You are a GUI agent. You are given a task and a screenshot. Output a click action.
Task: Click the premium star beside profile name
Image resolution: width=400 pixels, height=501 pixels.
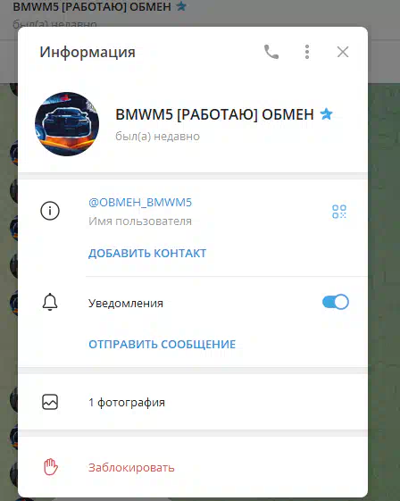326,114
